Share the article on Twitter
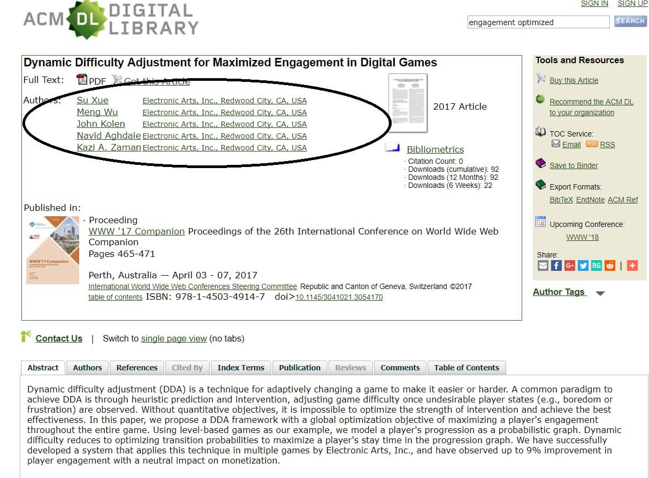649x478 pixels. coord(583,265)
